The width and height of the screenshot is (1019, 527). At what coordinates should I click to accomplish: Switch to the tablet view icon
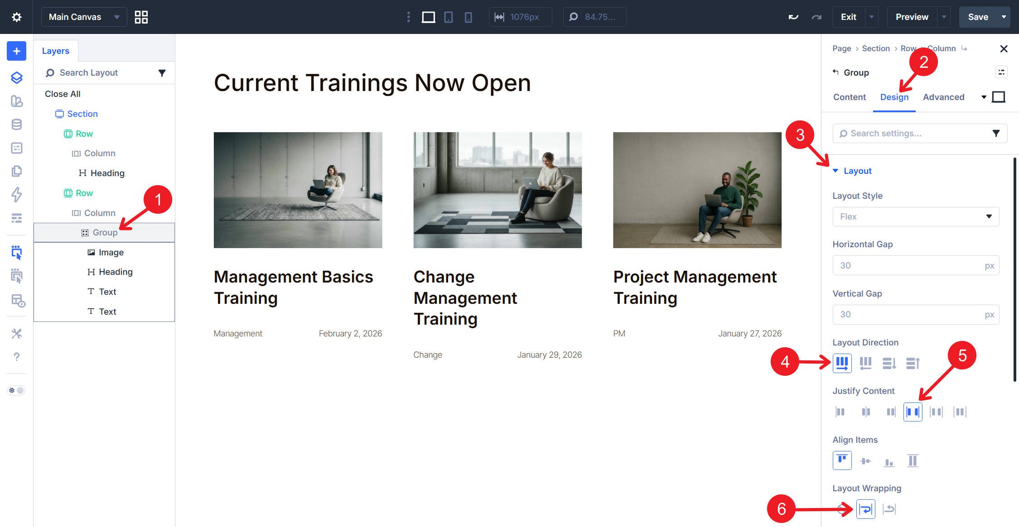tap(448, 17)
